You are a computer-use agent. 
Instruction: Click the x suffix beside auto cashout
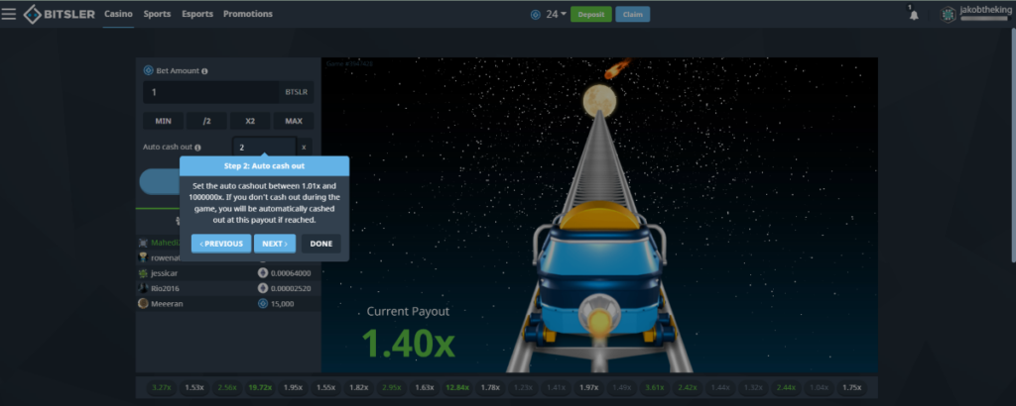[x=304, y=148]
